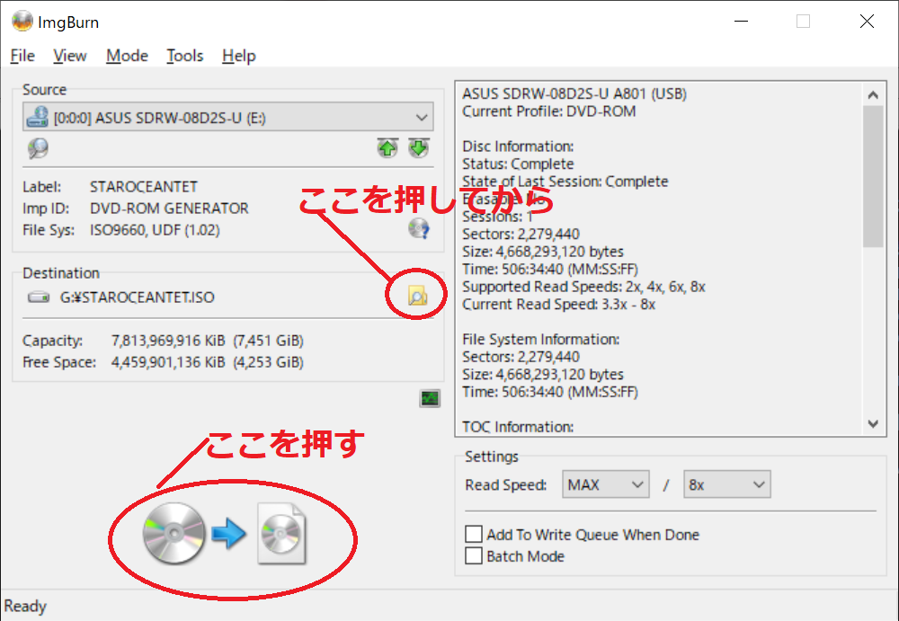Click the File System Information line
This screenshot has width=899, height=621.
click(540, 339)
